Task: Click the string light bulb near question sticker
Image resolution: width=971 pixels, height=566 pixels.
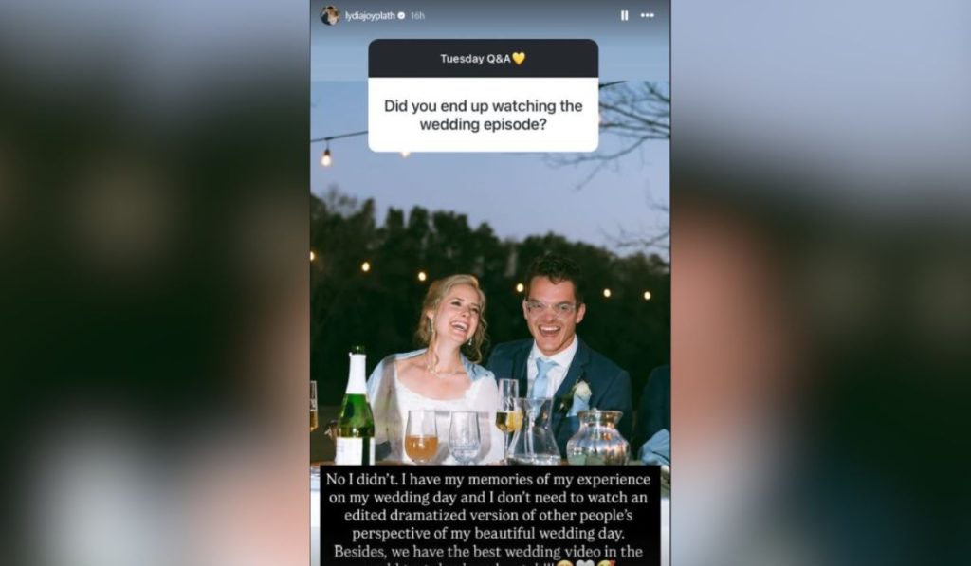Action: [x=326, y=158]
